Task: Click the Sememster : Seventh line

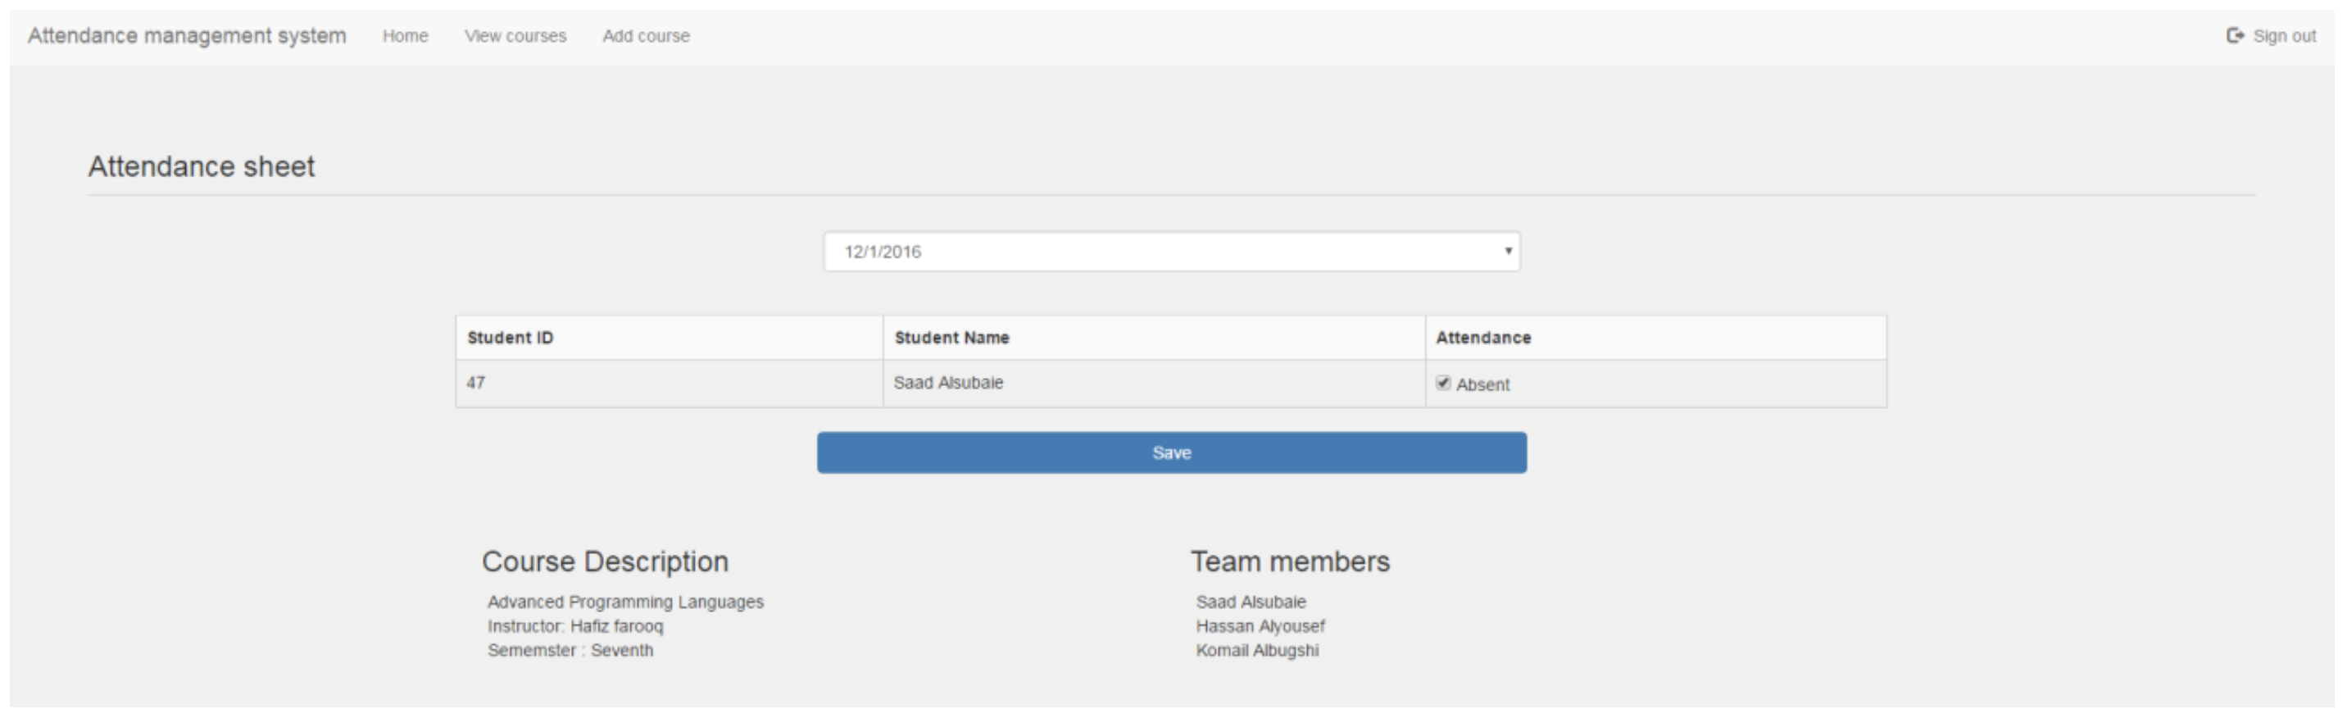Action: [x=570, y=651]
